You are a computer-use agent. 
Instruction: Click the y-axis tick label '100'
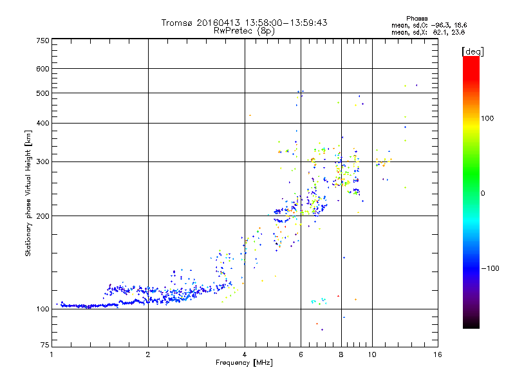[x=42, y=309]
